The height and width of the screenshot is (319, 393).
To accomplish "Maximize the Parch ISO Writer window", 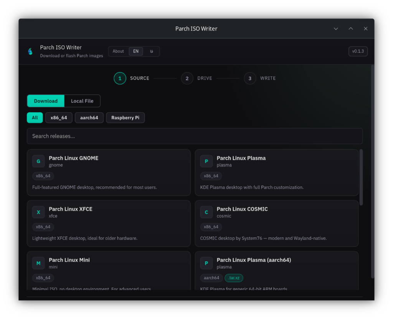I will coord(351,28).
